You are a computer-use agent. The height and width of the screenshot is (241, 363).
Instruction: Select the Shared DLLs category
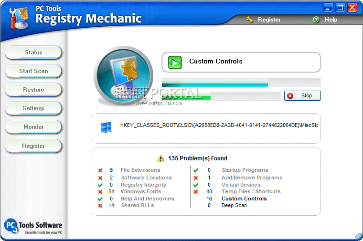pos(138,205)
